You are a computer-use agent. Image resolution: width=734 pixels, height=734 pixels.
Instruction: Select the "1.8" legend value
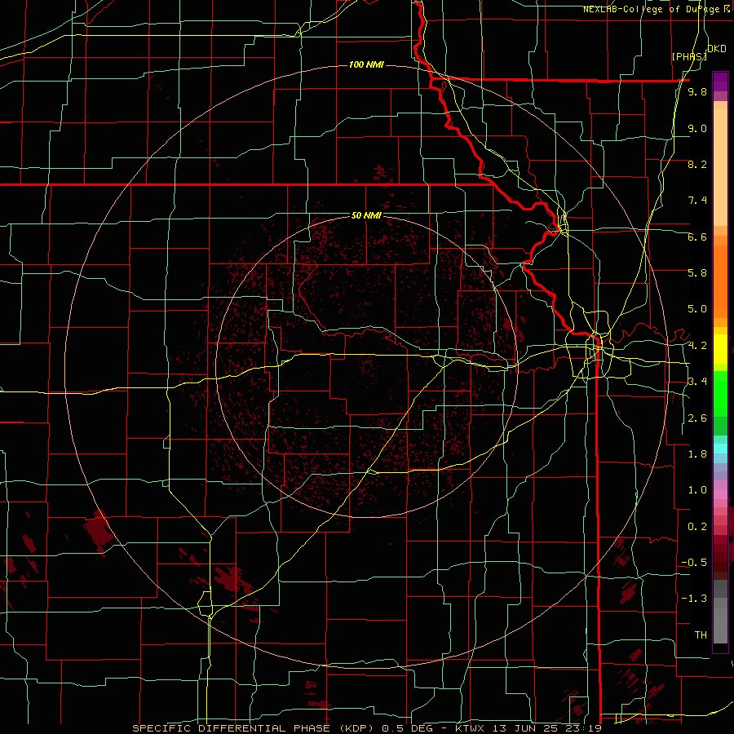pos(697,454)
